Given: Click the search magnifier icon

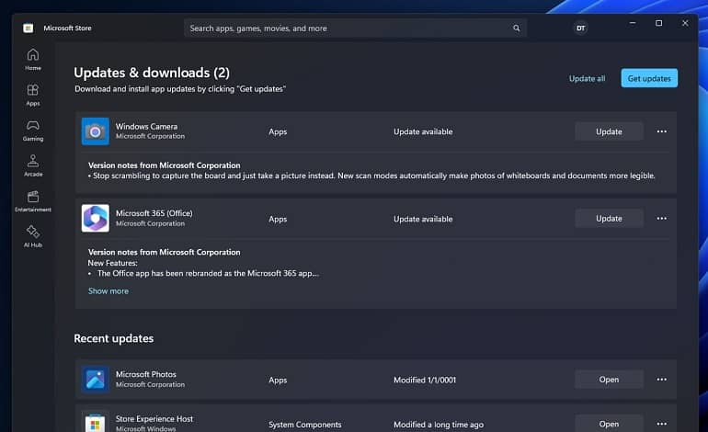Looking at the screenshot, I should (x=516, y=28).
